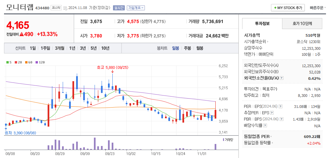The image size is (329, 158).
Task: Click the purple 거래량 legend marker
Action: [224, 140]
